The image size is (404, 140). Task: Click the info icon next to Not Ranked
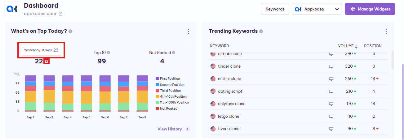click(174, 53)
